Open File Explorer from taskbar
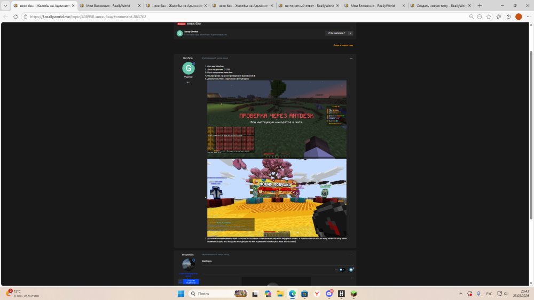 pos(280,294)
